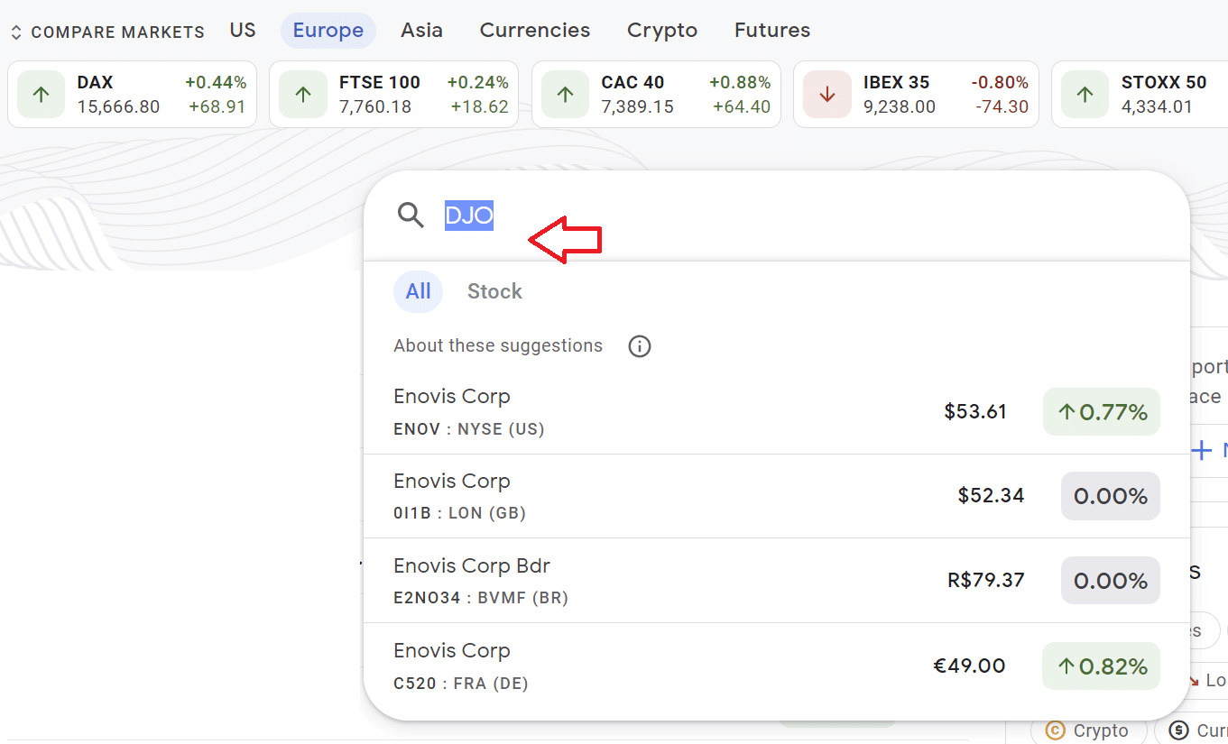Click the DAX green up arrow icon
Image resolution: width=1228 pixels, height=744 pixels.
coord(42,95)
